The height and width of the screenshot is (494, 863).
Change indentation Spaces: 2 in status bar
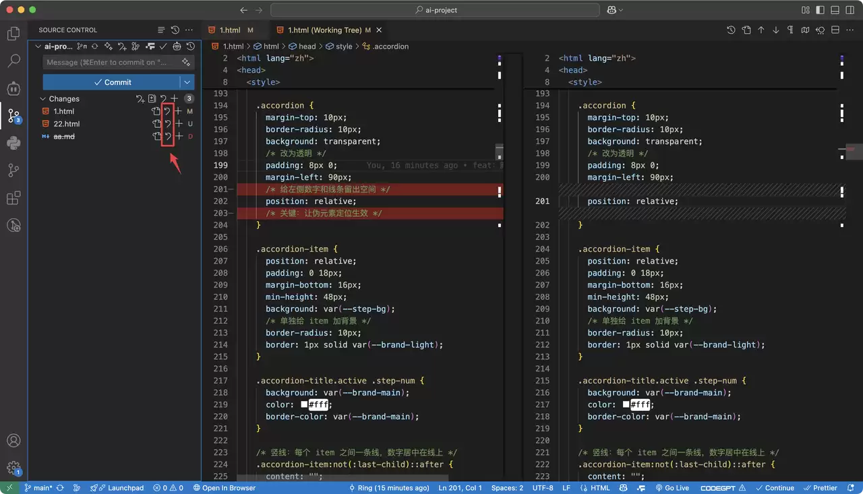507,488
